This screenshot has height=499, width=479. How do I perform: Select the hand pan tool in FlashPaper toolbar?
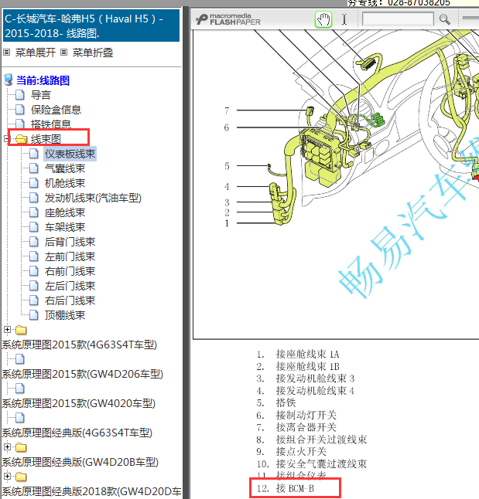[x=323, y=19]
